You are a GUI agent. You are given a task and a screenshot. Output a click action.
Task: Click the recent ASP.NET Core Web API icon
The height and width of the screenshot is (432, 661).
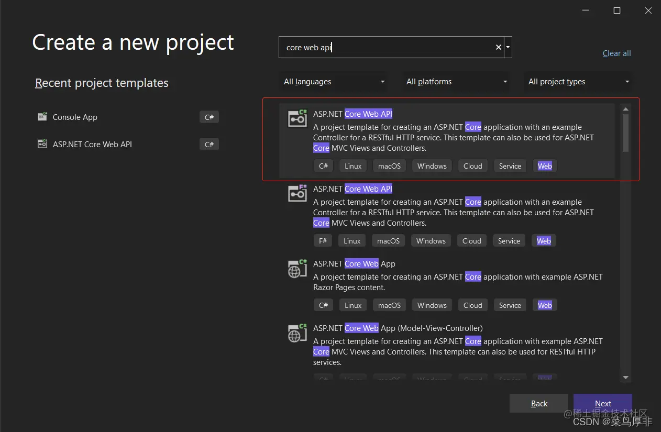42,144
